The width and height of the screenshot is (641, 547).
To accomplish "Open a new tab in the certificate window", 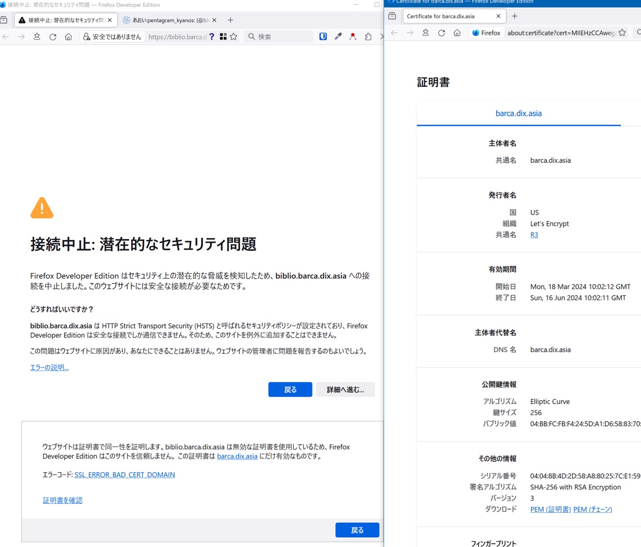I will (514, 16).
